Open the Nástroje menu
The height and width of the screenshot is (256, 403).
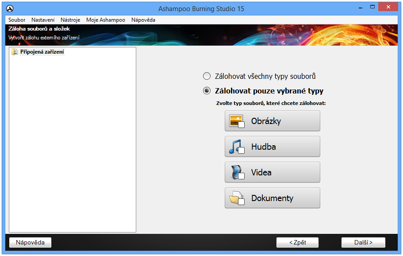pos(70,20)
